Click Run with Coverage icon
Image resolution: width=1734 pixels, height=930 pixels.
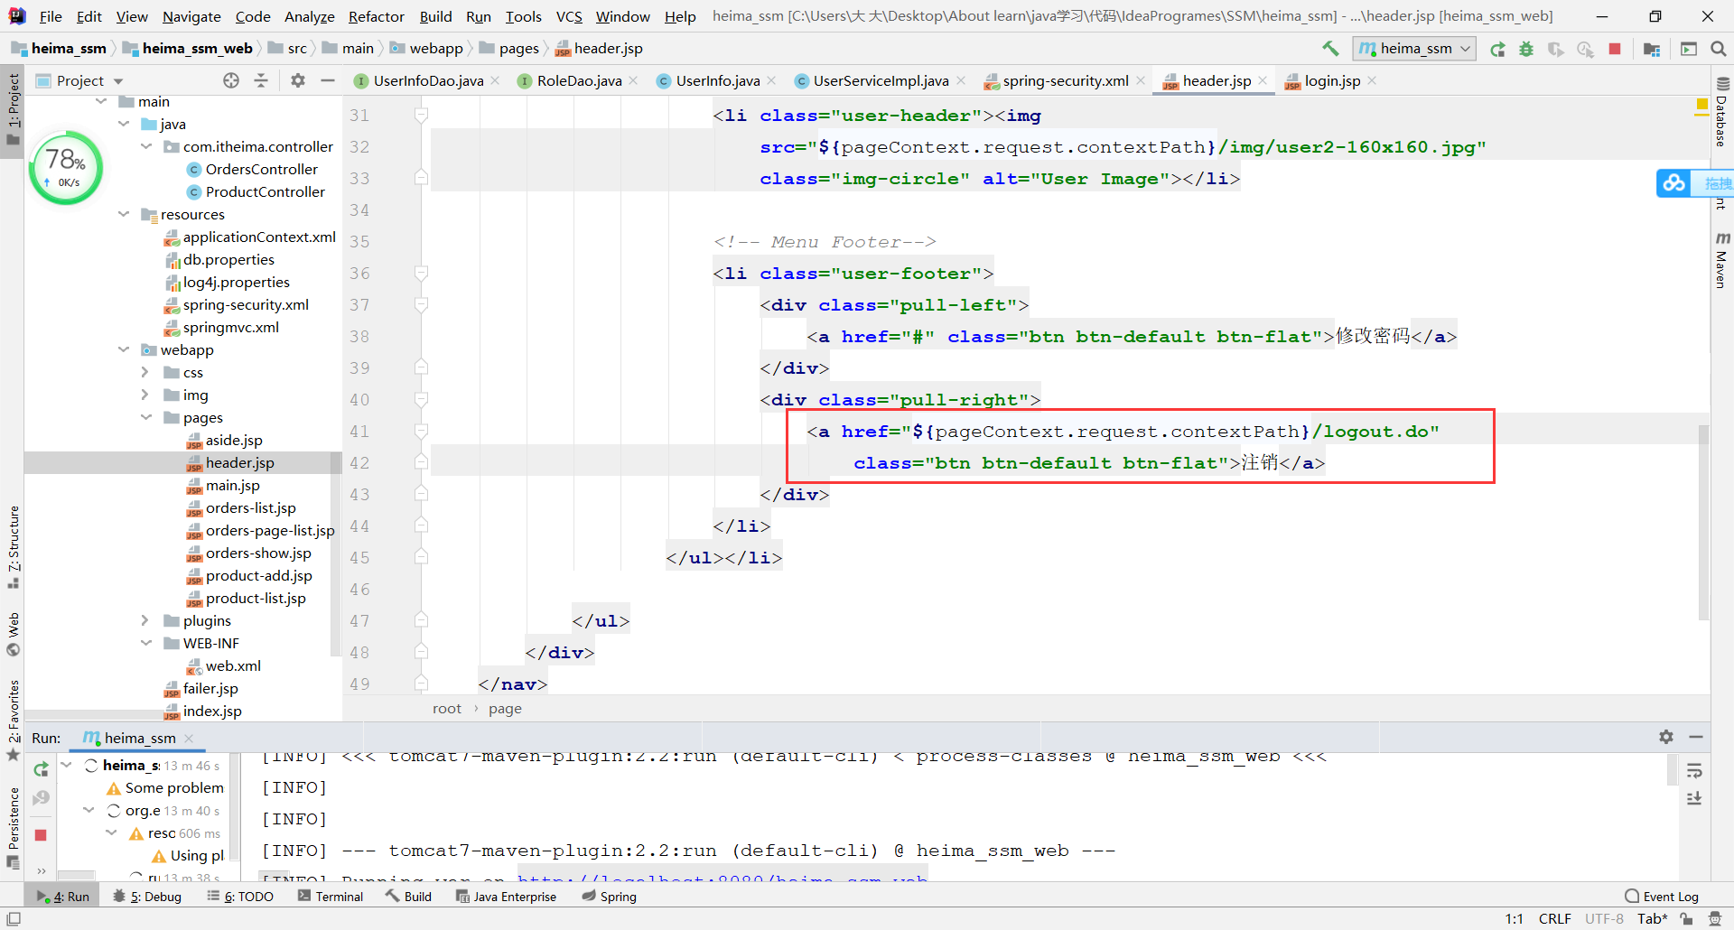[1555, 49]
